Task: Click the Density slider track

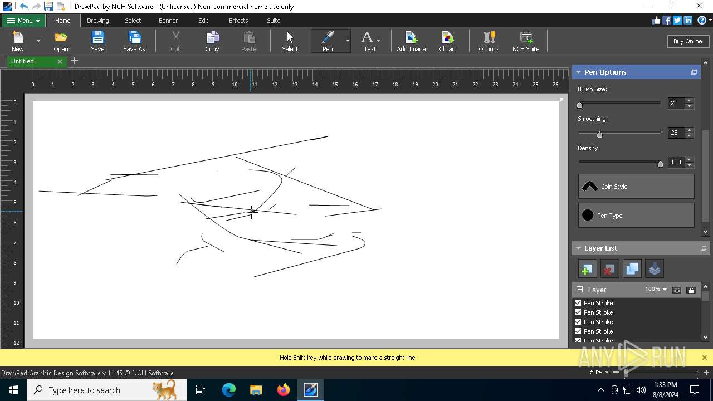Action: point(619,162)
